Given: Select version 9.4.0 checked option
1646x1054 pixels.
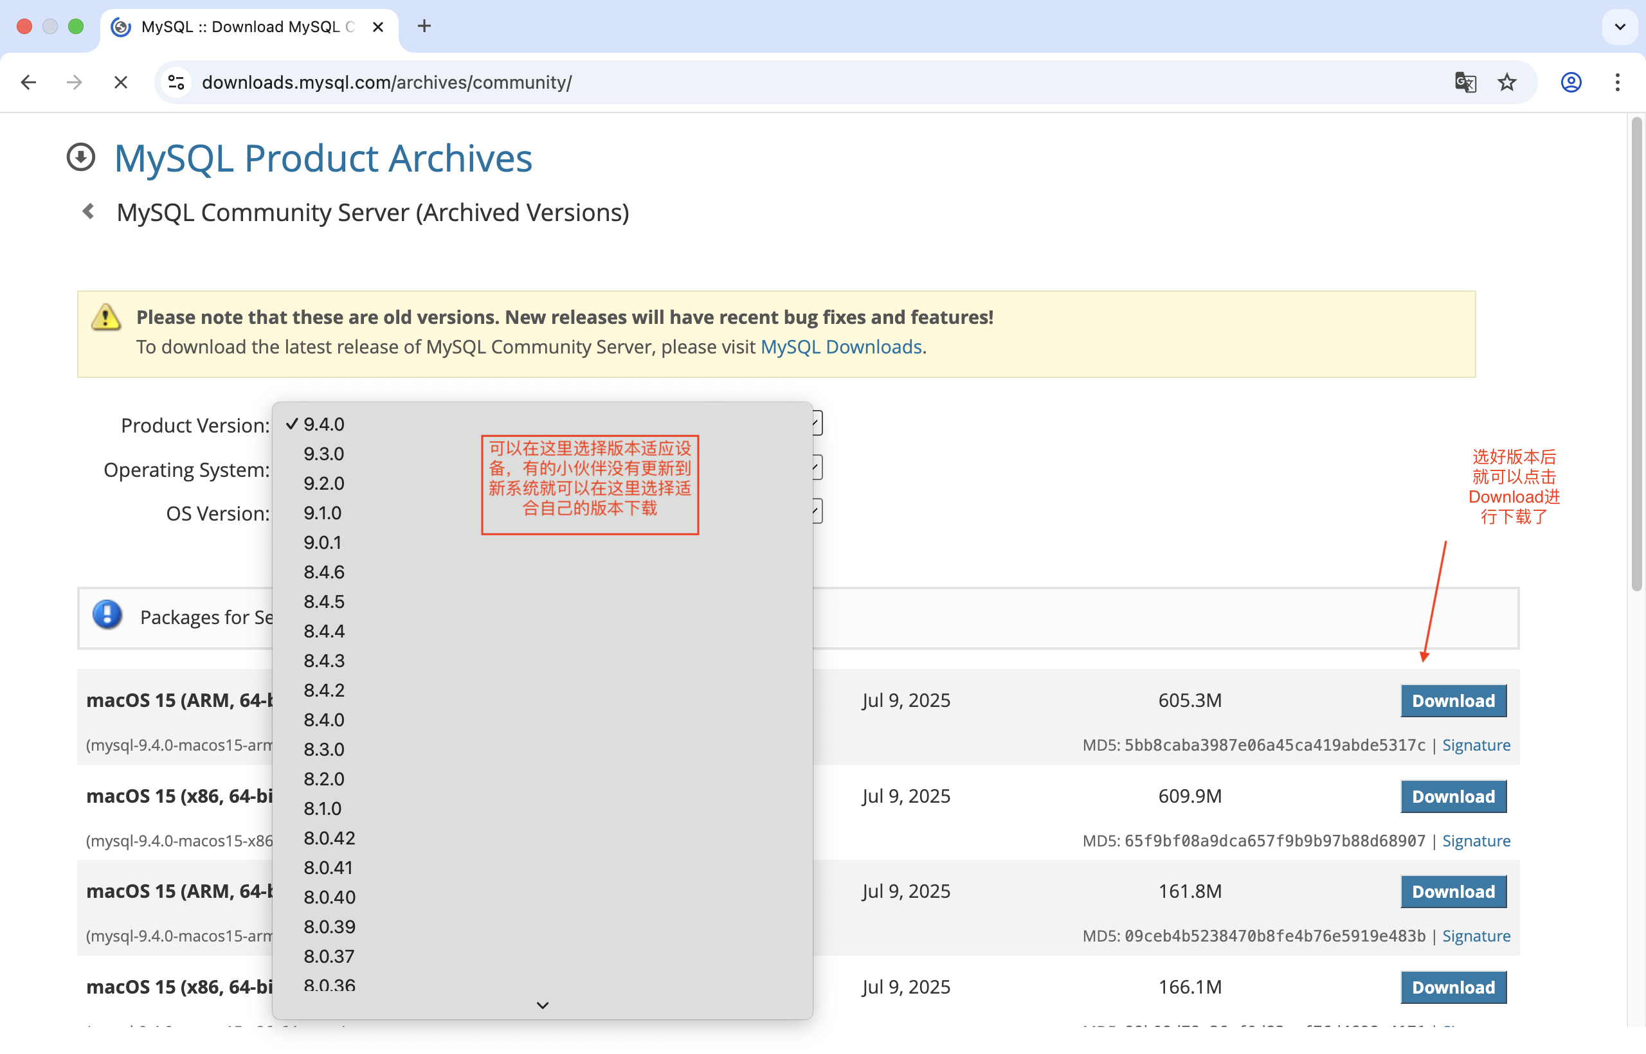Looking at the screenshot, I should click(x=324, y=424).
